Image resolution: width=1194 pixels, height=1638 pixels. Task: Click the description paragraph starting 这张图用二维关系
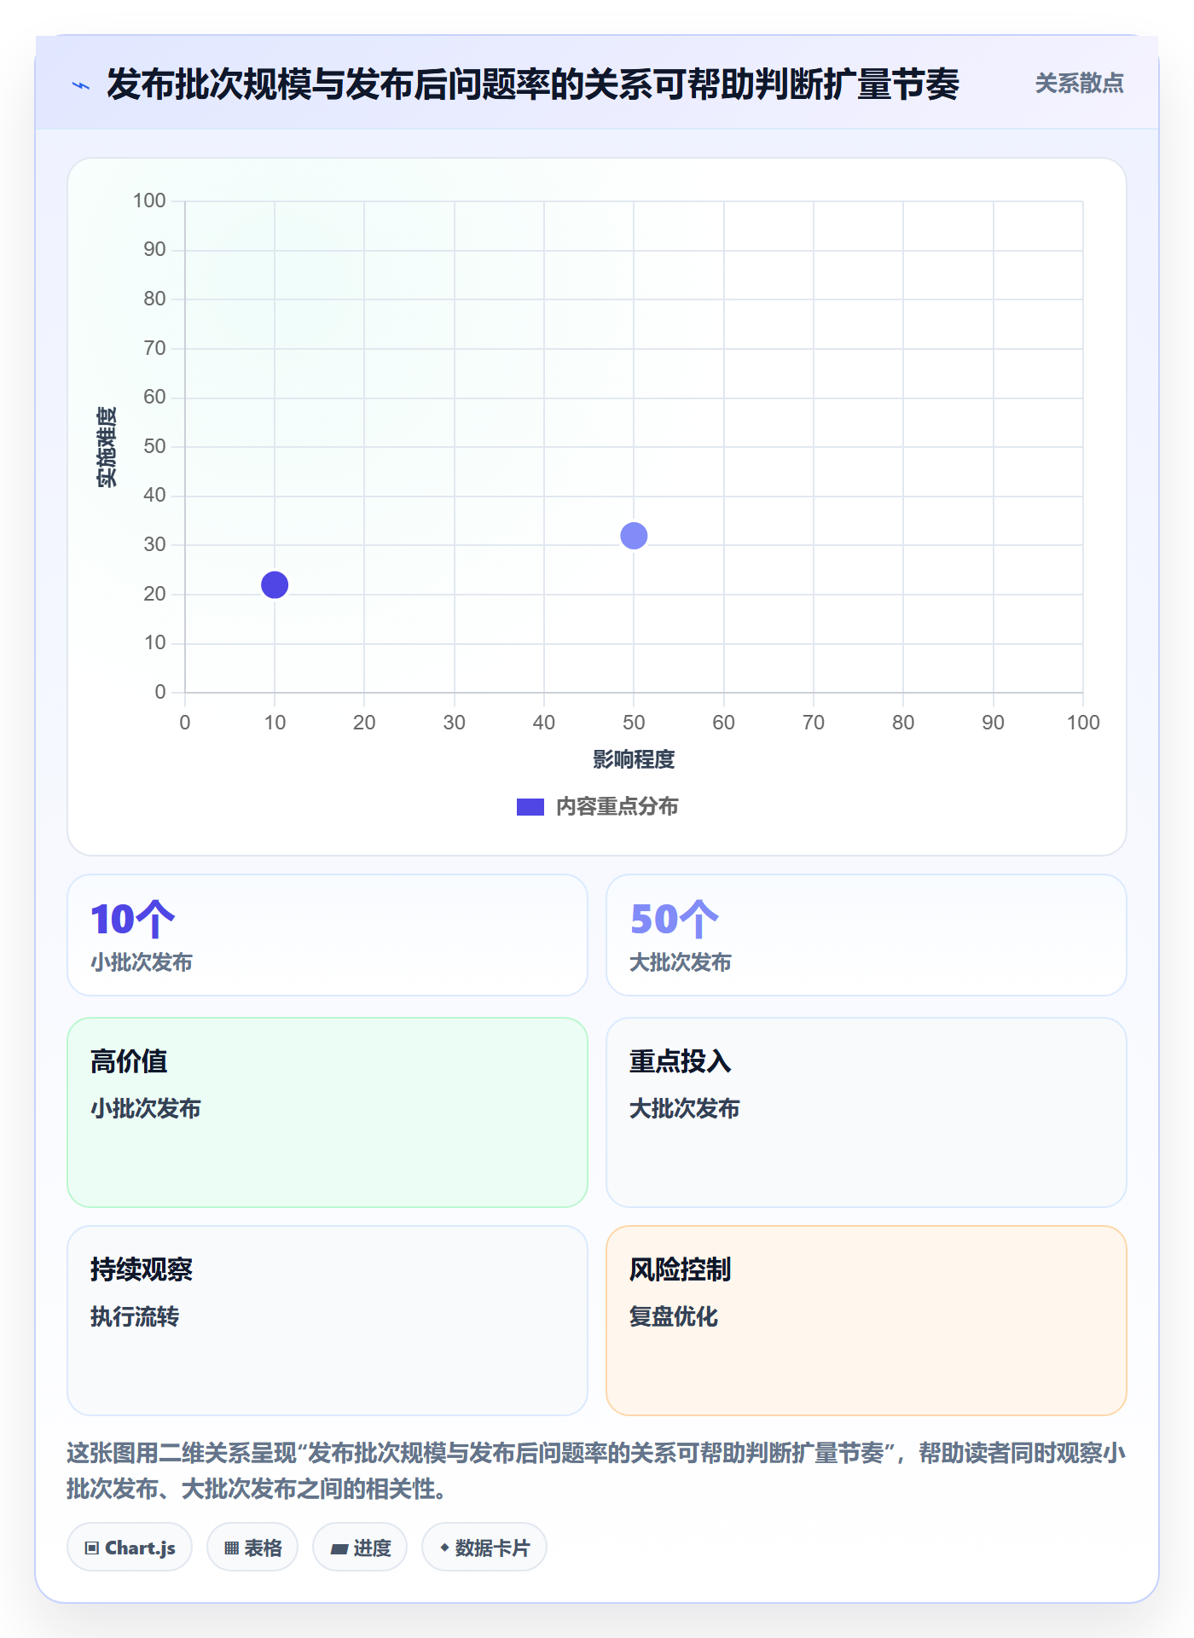pos(597,1471)
